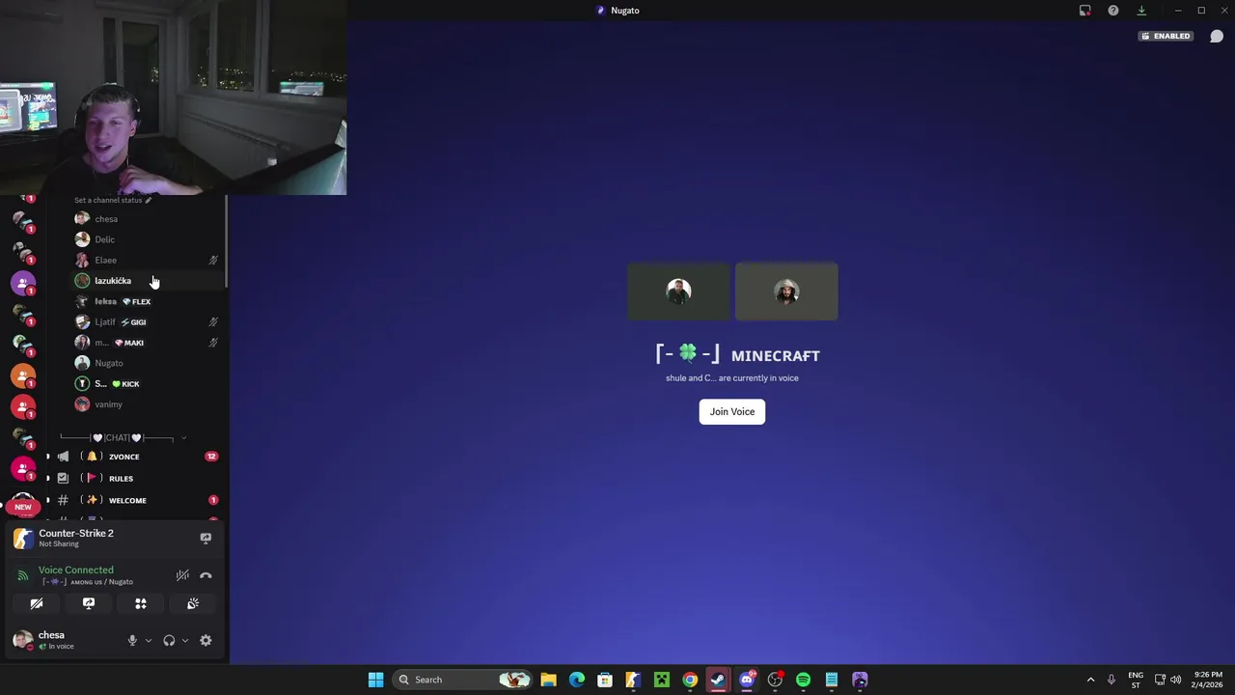Open microphone input options dropdown arrow

(148, 641)
